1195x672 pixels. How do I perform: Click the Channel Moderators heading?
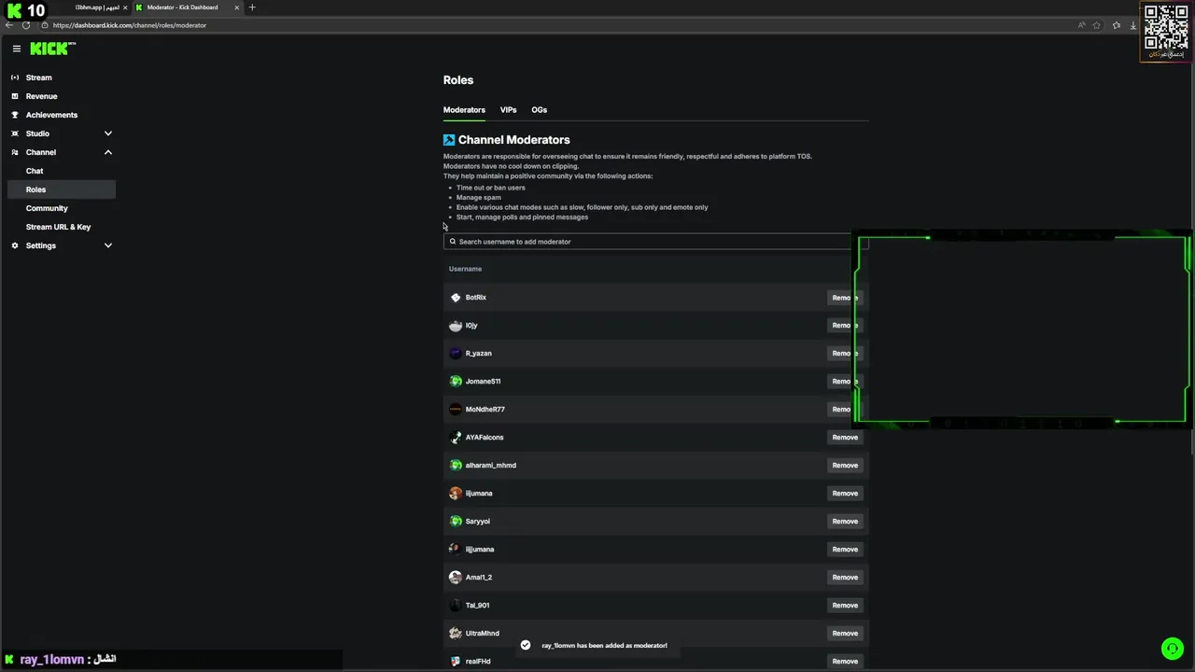click(x=513, y=140)
